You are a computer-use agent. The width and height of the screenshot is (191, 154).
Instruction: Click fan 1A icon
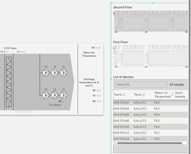pos(46,73)
